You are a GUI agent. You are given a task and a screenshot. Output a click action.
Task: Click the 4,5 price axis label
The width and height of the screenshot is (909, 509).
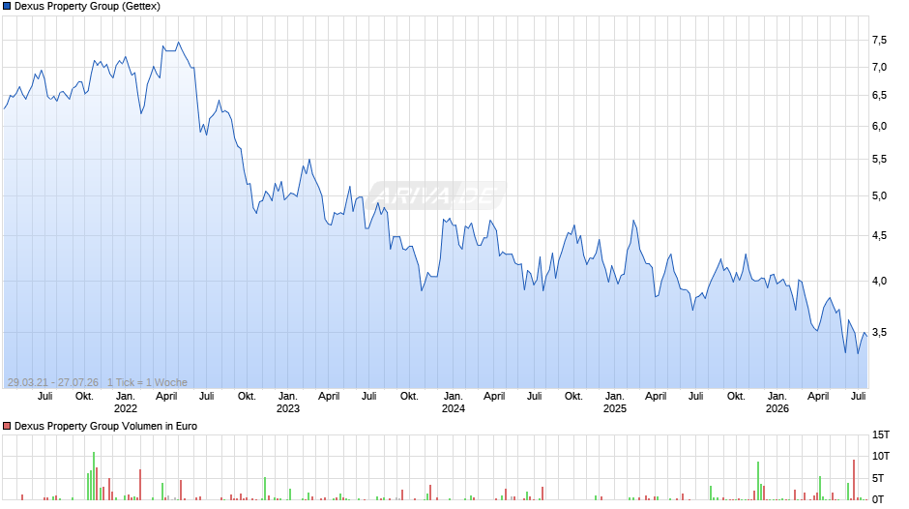pyautogui.click(x=879, y=236)
